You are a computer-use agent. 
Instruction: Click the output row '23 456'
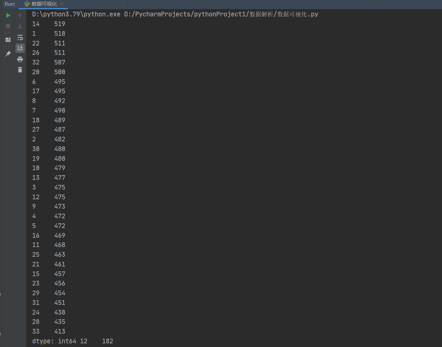tap(49, 283)
